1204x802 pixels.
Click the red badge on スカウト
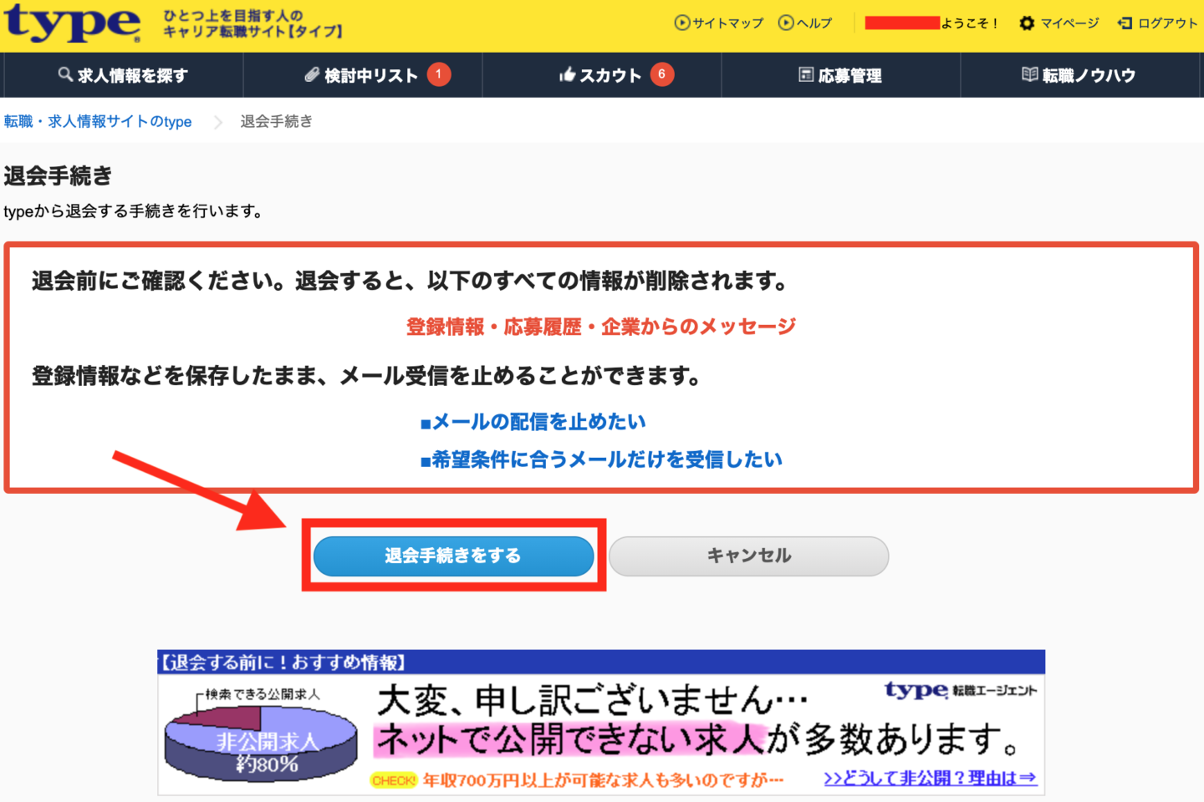click(662, 74)
